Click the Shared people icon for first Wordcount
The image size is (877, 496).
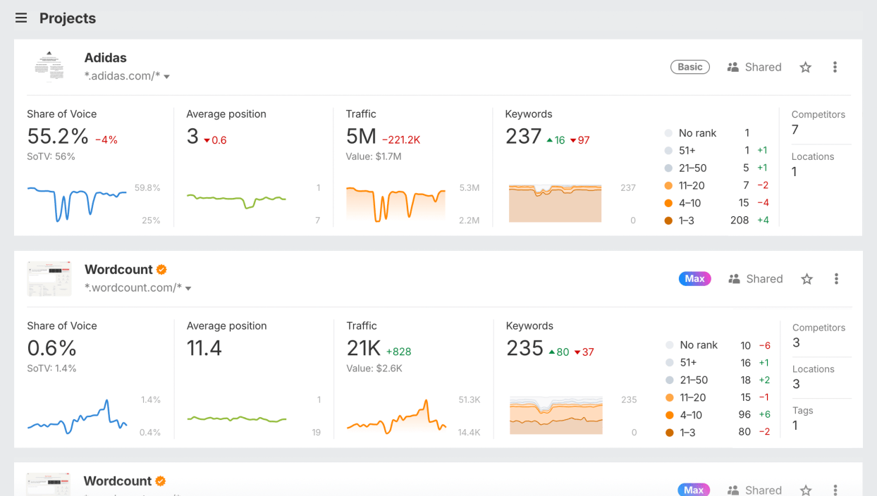coord(734,279)
